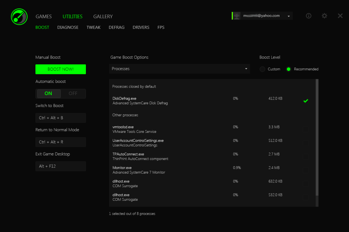Select the DiskDefrag.exe process name
Screen dimensions: 349x232
[124, 99]
